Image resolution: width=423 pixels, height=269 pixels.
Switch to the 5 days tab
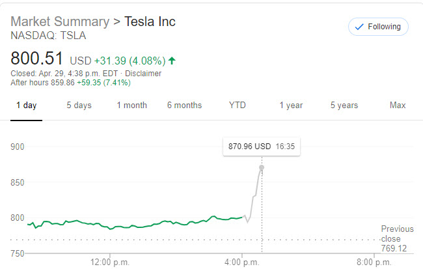click(79, 106)
